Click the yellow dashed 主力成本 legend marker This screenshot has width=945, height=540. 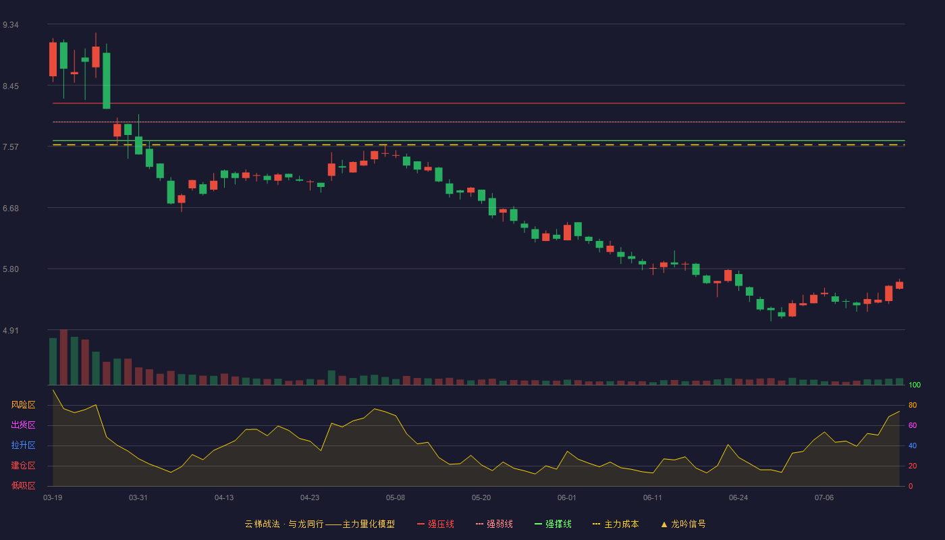[596, 524]
